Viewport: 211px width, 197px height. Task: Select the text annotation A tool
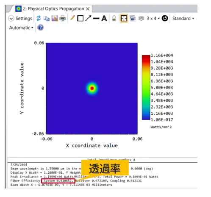(104, 18)
